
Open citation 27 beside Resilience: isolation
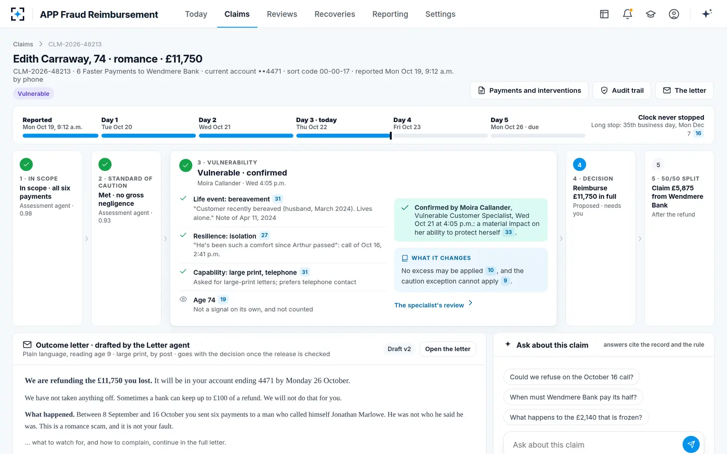pyautogui.click(x=265, y=235)
